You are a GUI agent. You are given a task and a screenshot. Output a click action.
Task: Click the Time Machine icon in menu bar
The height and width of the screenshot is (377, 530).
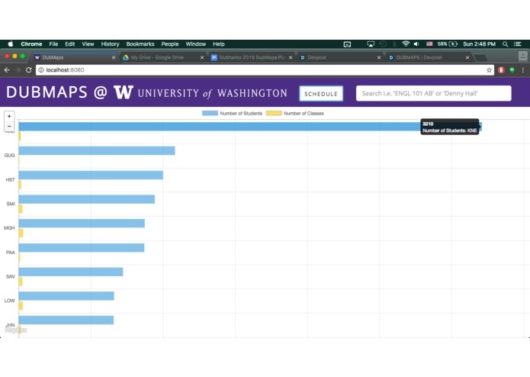pyautogui.click(x=383, y=44)
